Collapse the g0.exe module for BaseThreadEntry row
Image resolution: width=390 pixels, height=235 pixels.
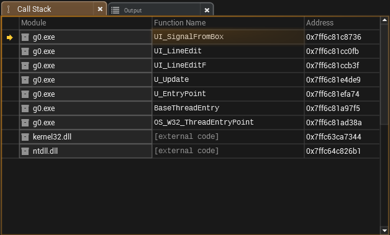click(x=25, y=109)
